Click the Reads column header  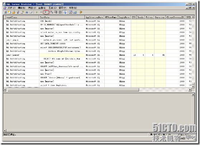click(141, 17)
